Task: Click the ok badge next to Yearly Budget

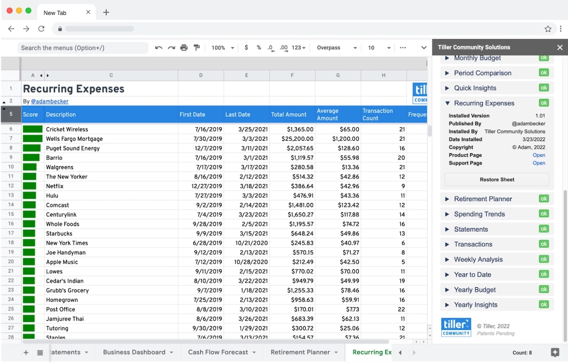Action: 544,290
